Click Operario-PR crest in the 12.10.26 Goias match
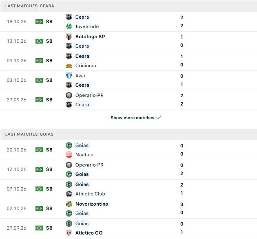The image size is (257, 239). pos(69,165)
